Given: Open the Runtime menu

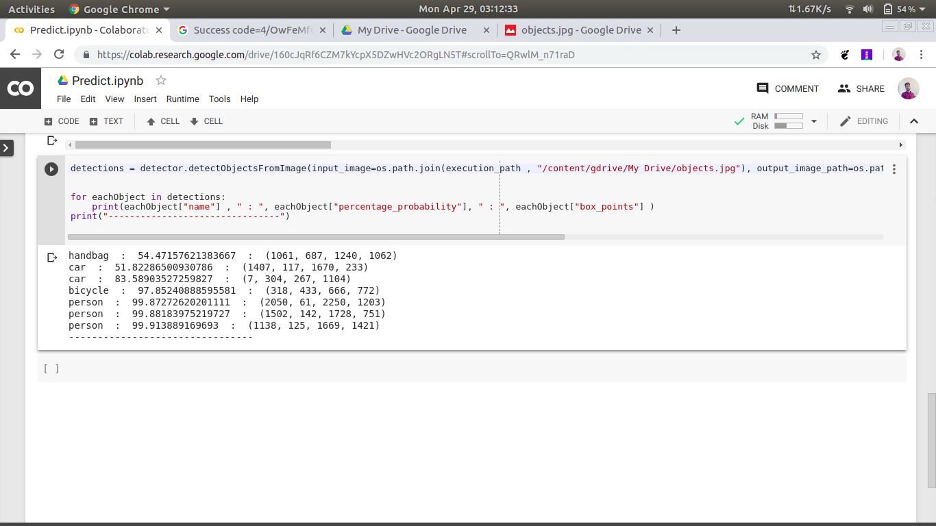Looking at the screenshot, I should click(x=182, y=99).
